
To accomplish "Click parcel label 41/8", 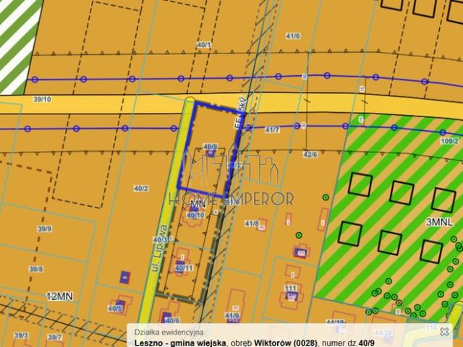I will coord(252,223).
